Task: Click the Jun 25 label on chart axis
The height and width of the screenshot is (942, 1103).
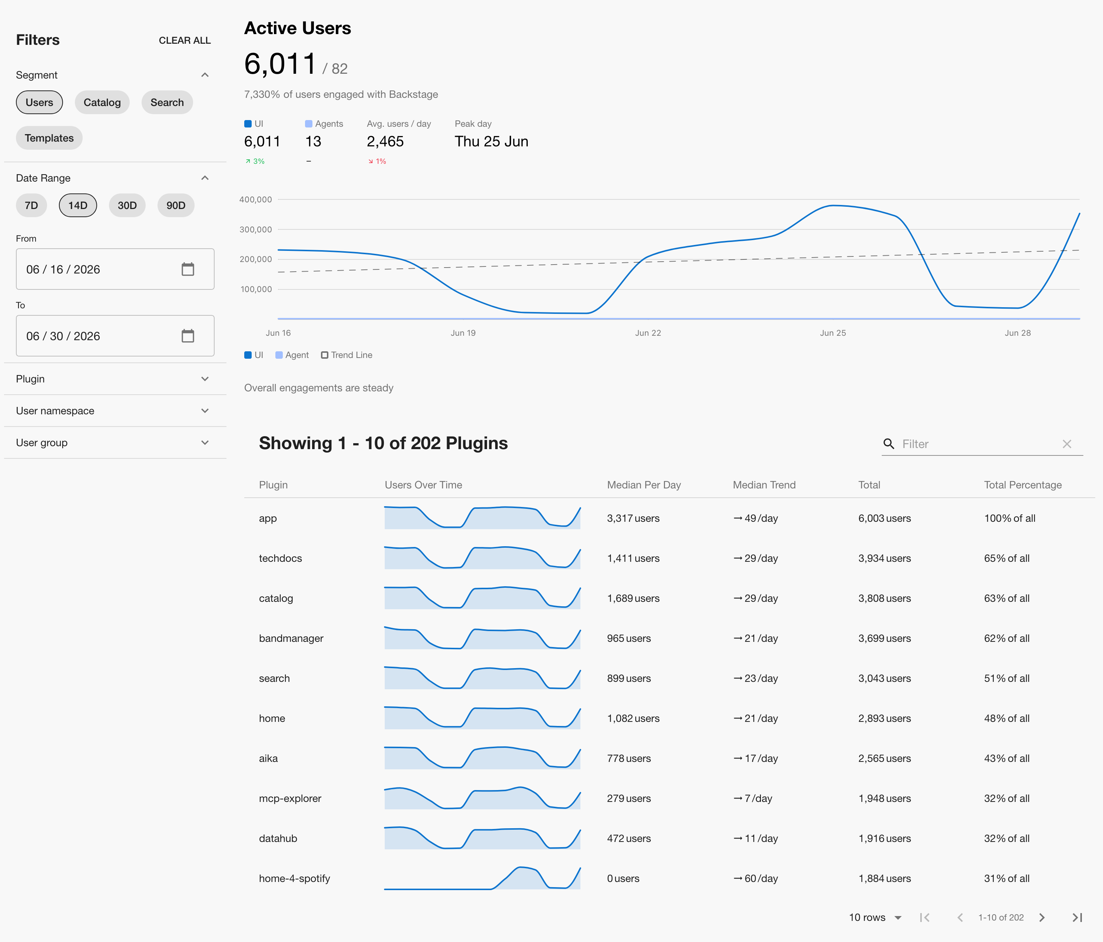Action: [x=832, y=333]
